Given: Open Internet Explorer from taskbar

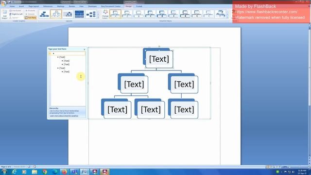Looking at the screenshot, I should click(x=14, y=172).
